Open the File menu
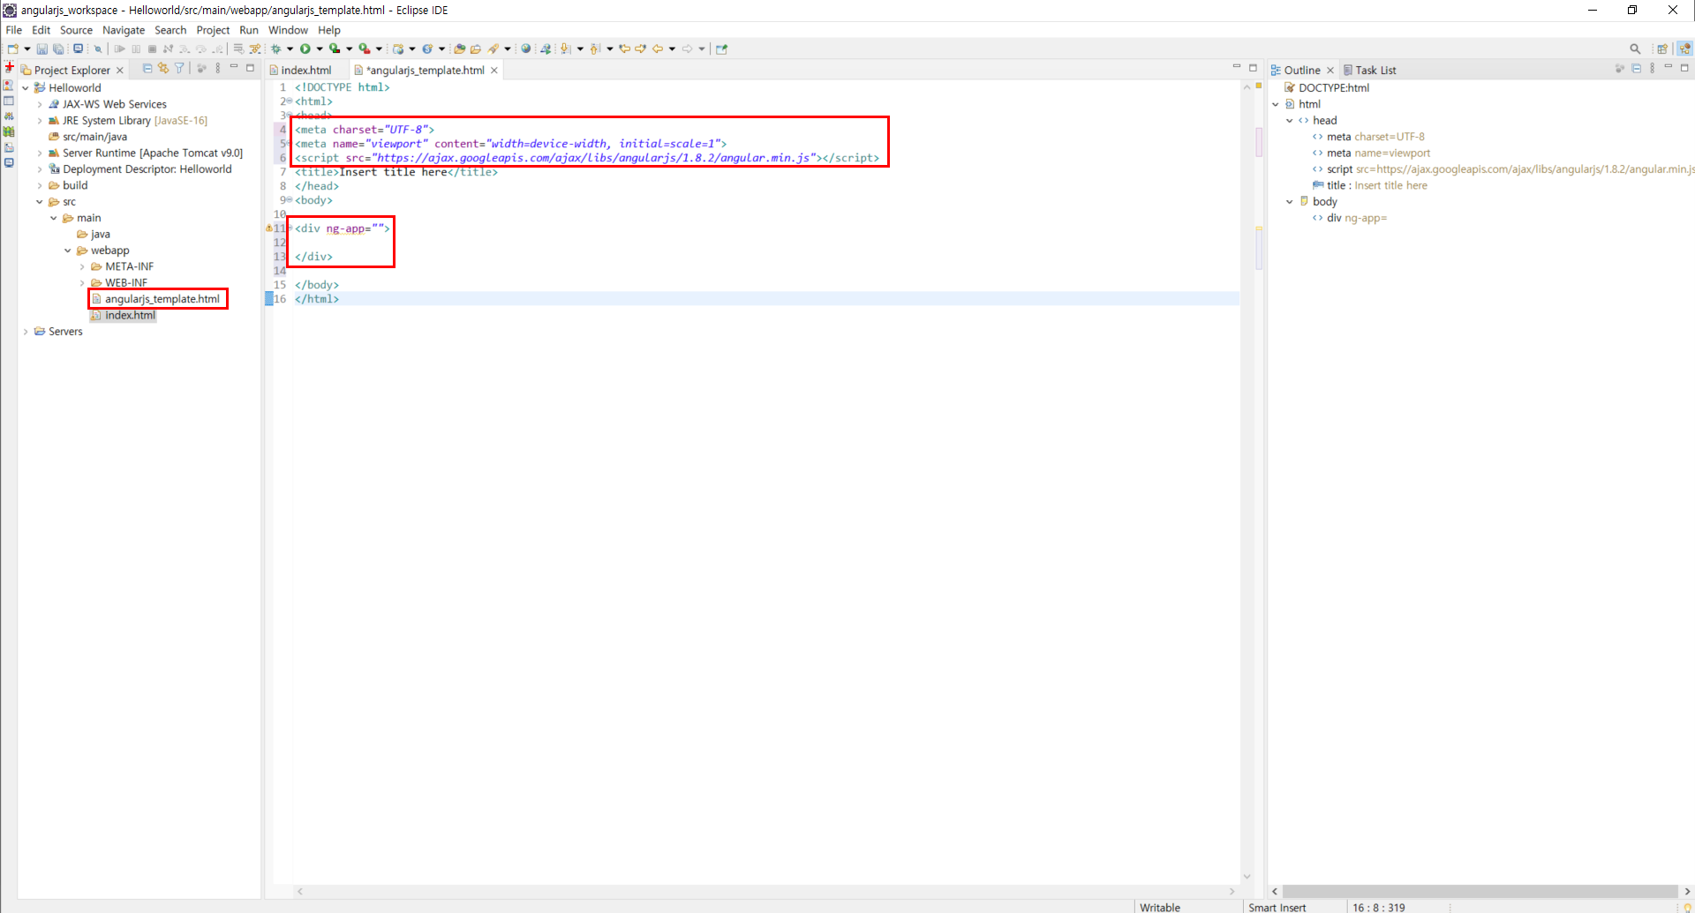The height and width of the screenshot is (913, 1695). coord(14,30)
